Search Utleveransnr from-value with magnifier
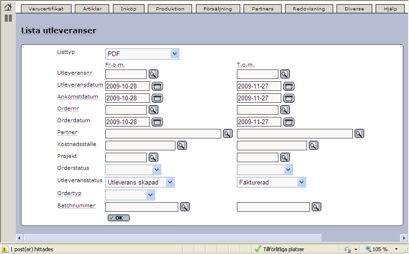Viewport: 409px width, 254px height. 153,74
